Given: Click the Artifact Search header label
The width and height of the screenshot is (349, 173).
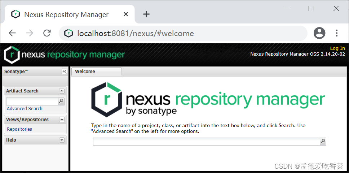Looking at the screenshot, I should click(22, 91).
